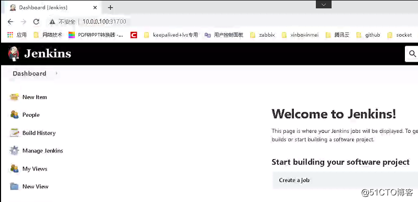The image size is (418, 202).
Task: Click the Build History notepad icon
Action: coord(14,133)
